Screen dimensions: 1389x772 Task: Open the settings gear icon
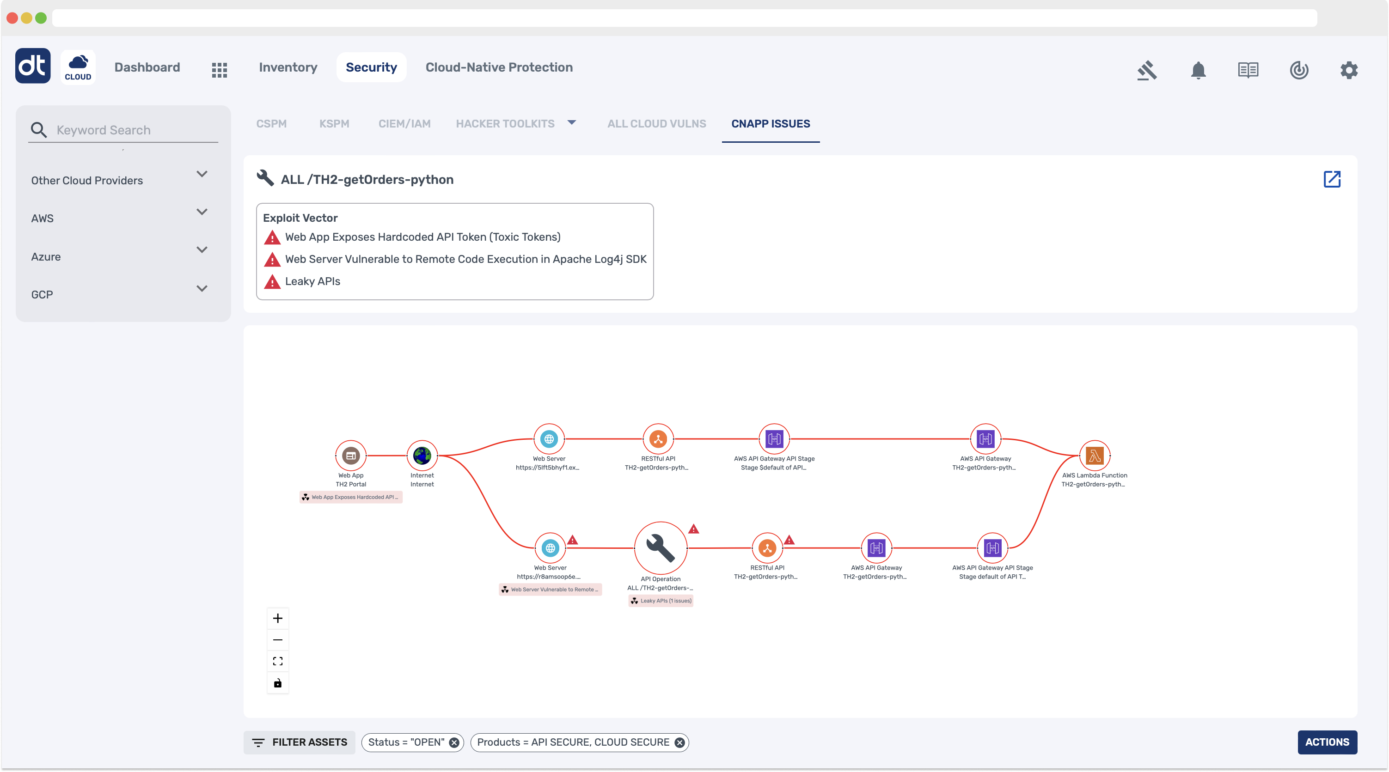point(1349,70)
